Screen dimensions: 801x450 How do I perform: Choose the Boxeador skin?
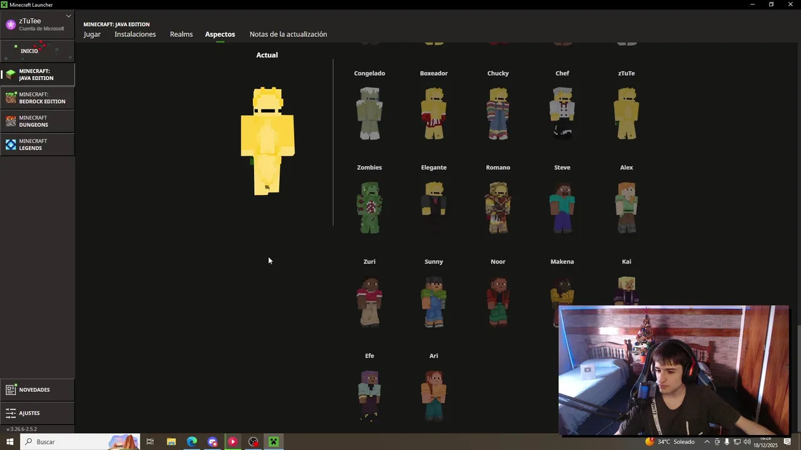[x=434, y=113]
